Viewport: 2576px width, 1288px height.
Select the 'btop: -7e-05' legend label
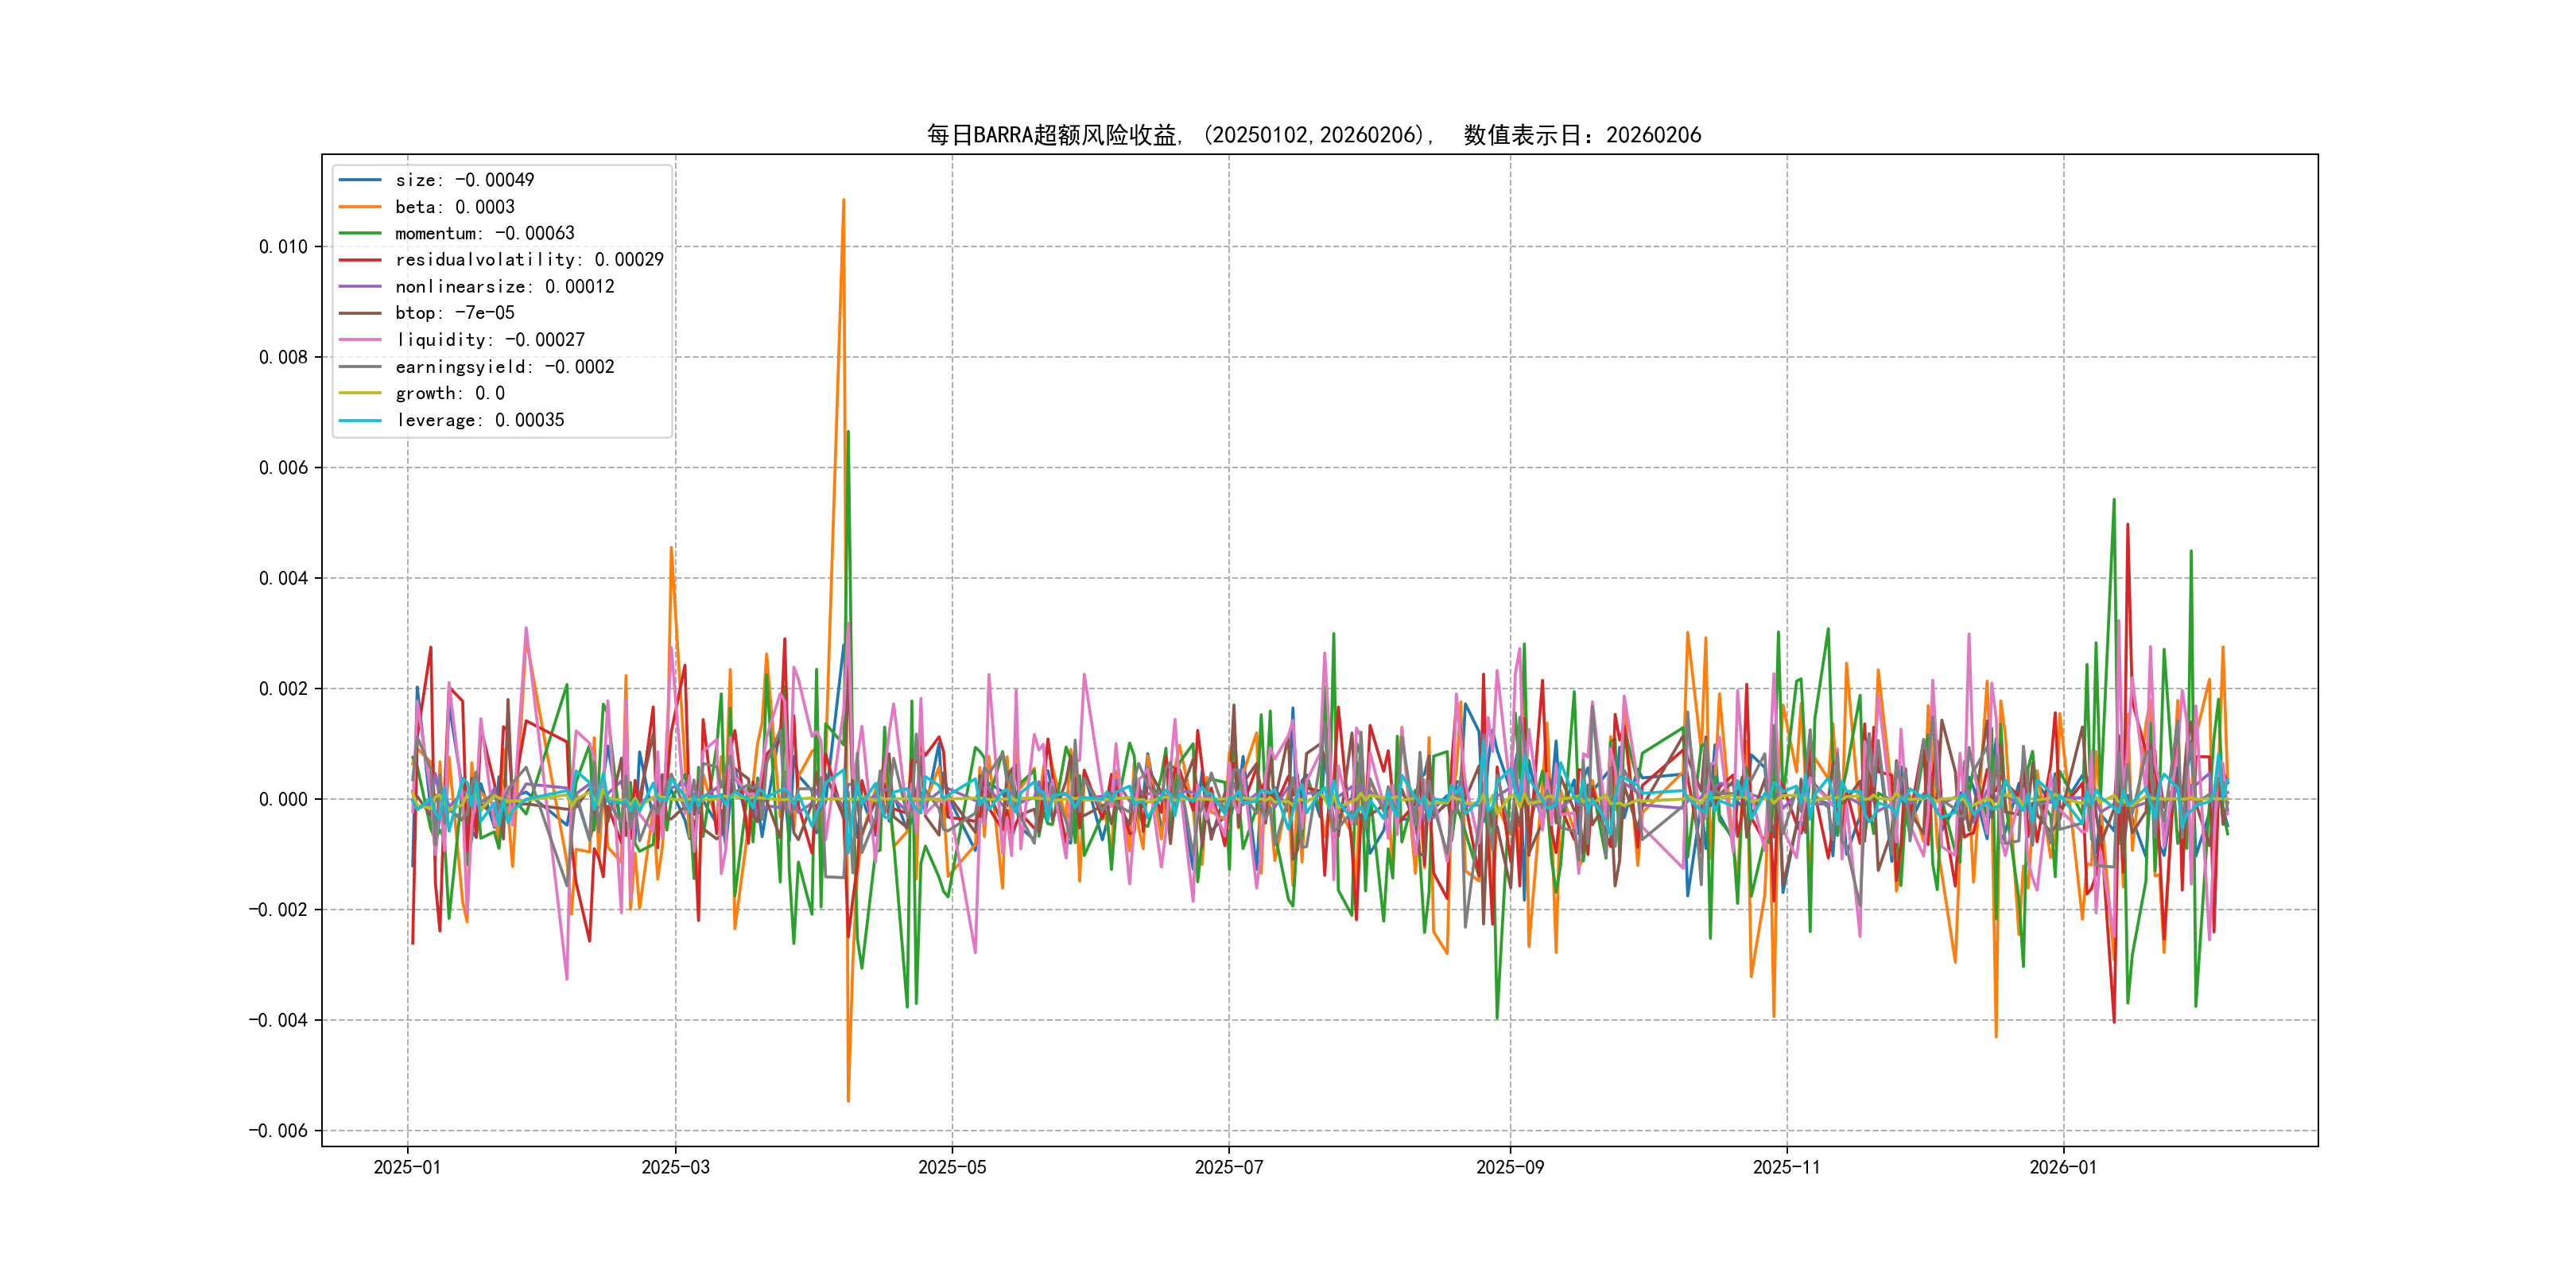tap(454, 313)
